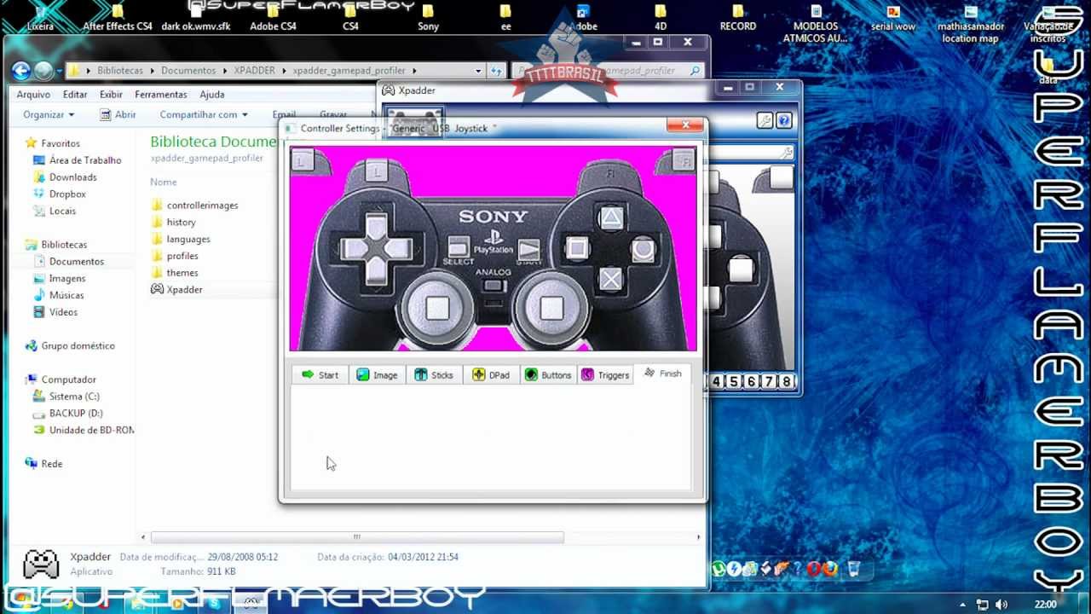This screenshot has width=1091, height=614.
Task: Open the Editar menu
Action: pyautogui.click(x=75, y=95)
